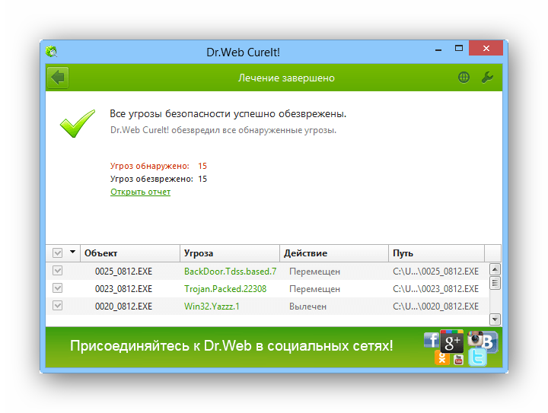Toggle checkbox for 0020_0812.EXE
Screen dimensions: 548x413
(x=57, y=306)
